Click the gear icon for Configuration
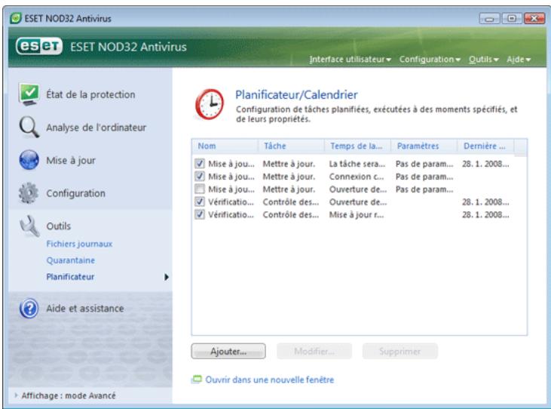 [x=29, y=193]
